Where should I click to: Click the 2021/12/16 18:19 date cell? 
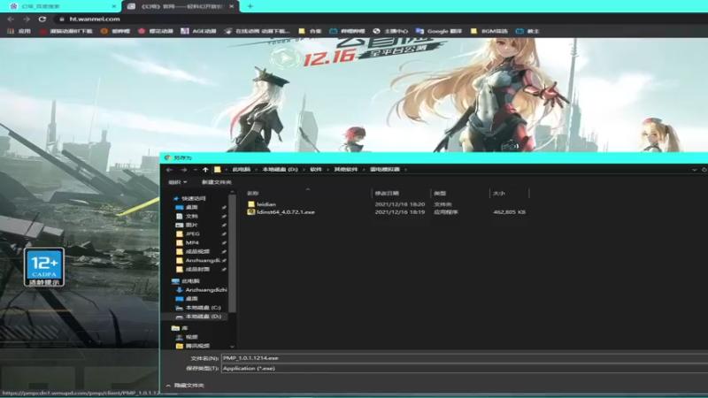(400, 212)
